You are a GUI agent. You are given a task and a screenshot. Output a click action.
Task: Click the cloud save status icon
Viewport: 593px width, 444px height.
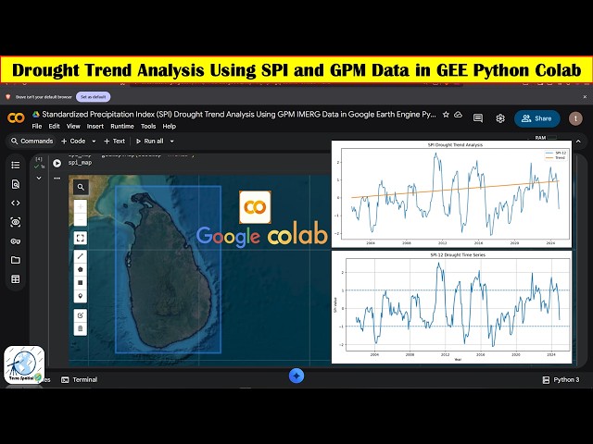[x=458, y=115]
